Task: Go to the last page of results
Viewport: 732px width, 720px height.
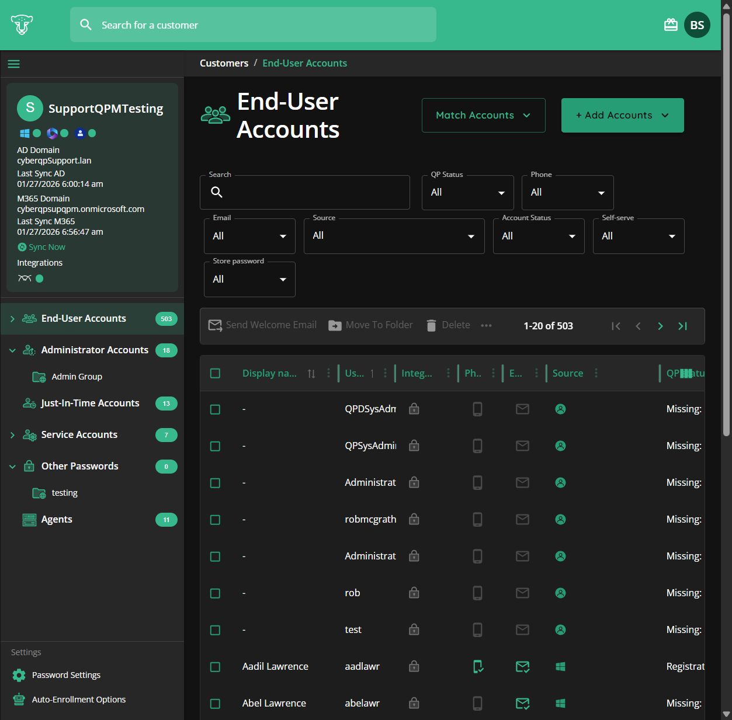Action: click(x=682, y=326)
